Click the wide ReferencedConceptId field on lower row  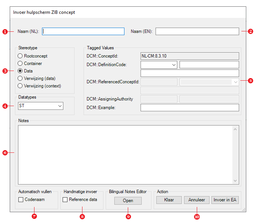pyautogui.click(x=190, y=90)
